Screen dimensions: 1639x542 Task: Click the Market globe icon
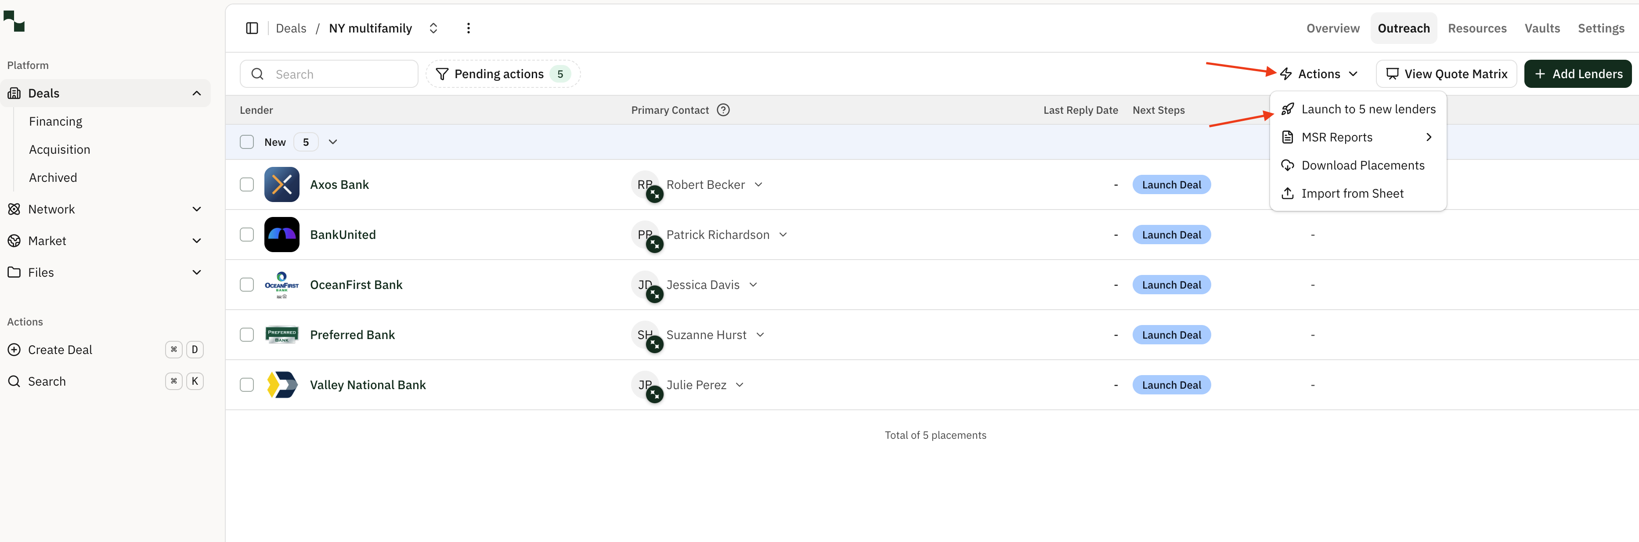click(14, 240)
